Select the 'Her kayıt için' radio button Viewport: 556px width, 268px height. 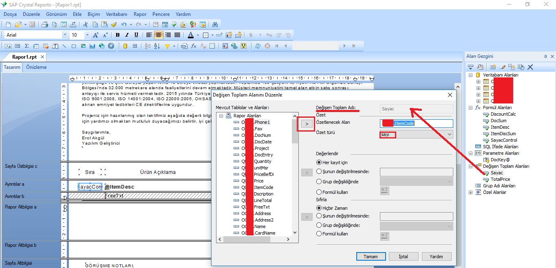(x=319, y=163)
